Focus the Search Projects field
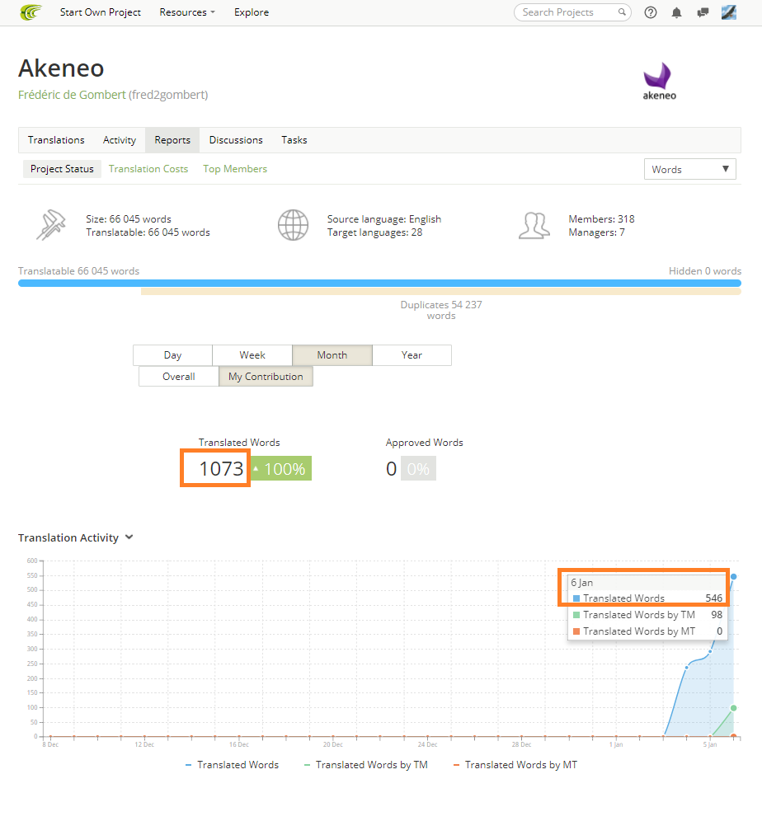This screenshot has width=762, height=821. click(x=572, y=12)
